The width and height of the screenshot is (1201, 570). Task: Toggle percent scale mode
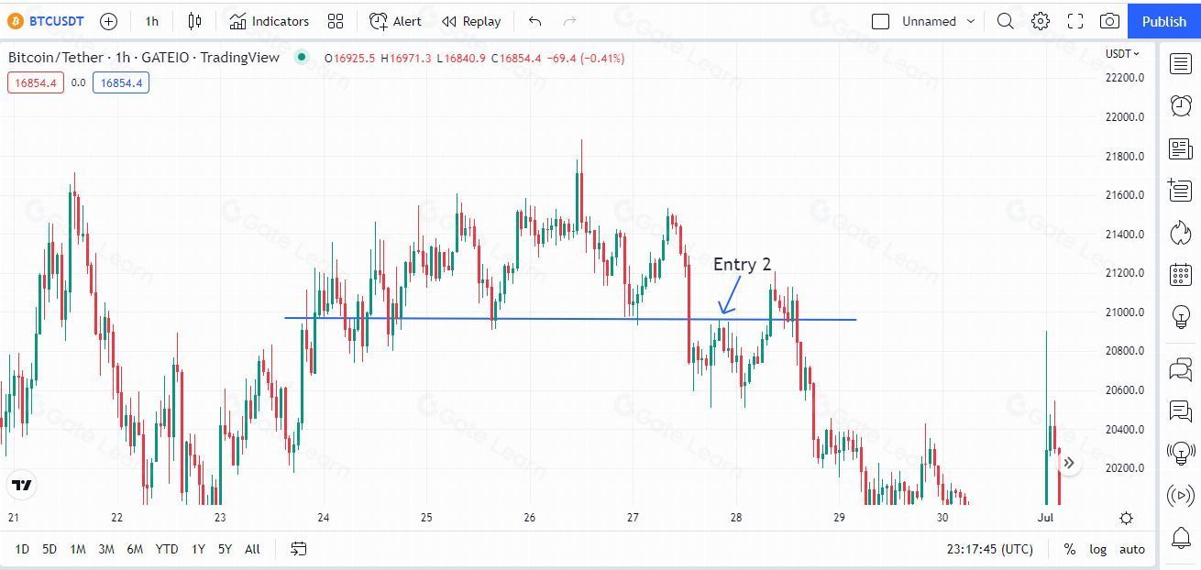click(1069, 549)
